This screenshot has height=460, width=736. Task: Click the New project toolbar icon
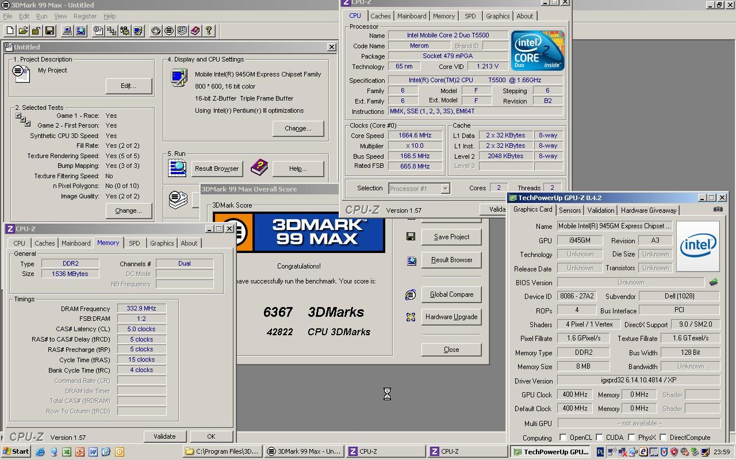pos(10,30)
